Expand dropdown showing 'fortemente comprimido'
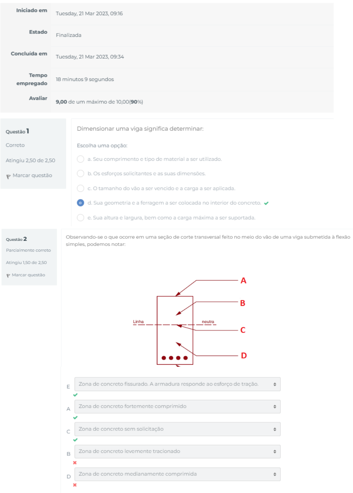Screen dimensions: 353x493 [177, 407]
